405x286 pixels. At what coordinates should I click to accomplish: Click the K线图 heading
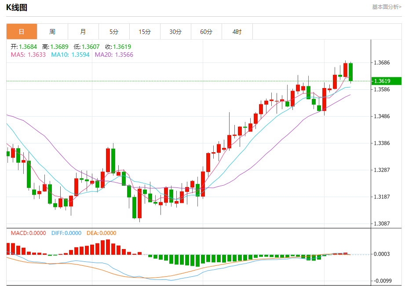click(17, 7)
